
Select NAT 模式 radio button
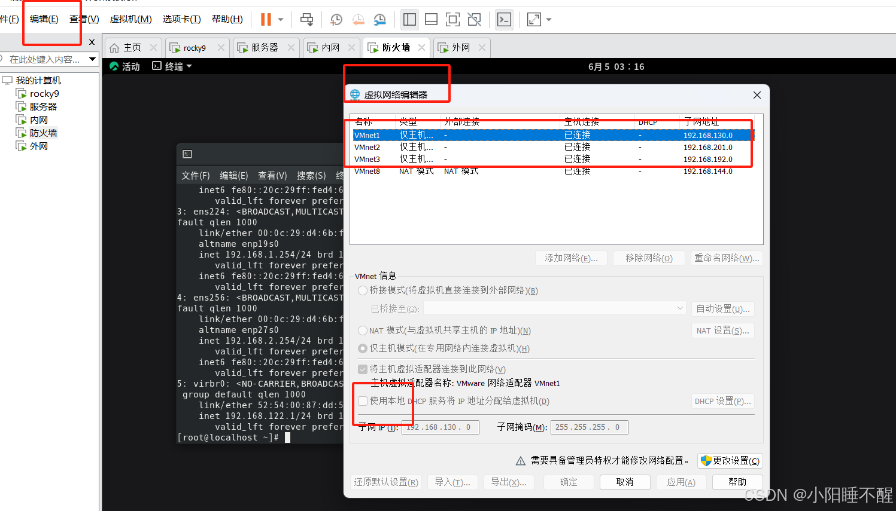(363, 331)
